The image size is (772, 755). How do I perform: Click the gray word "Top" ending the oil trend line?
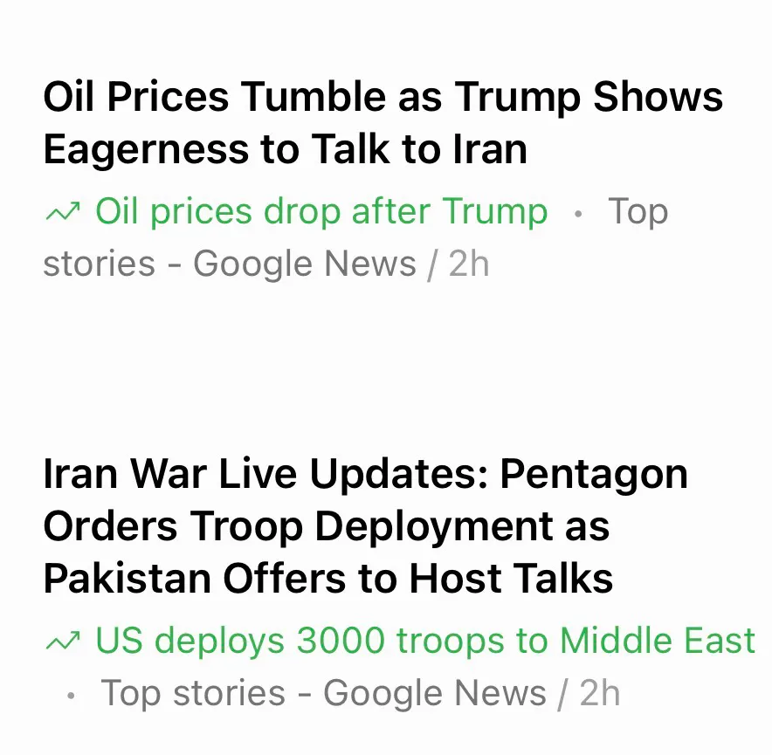pyautogui.click(x=638, y=211)
